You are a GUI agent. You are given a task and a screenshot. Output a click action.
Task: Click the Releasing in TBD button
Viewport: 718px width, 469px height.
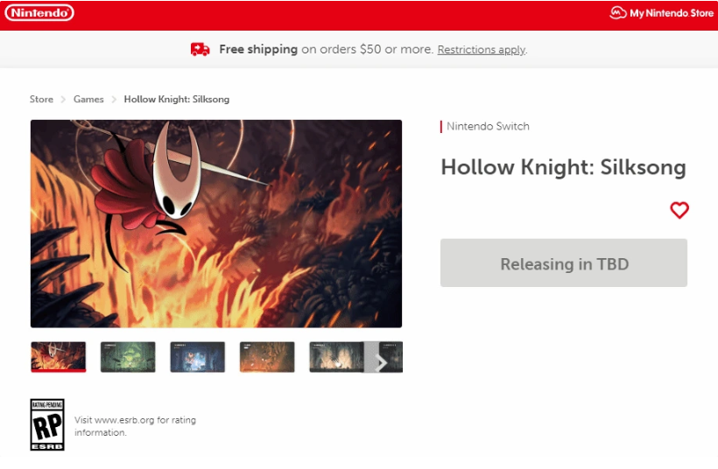[564, 263]
